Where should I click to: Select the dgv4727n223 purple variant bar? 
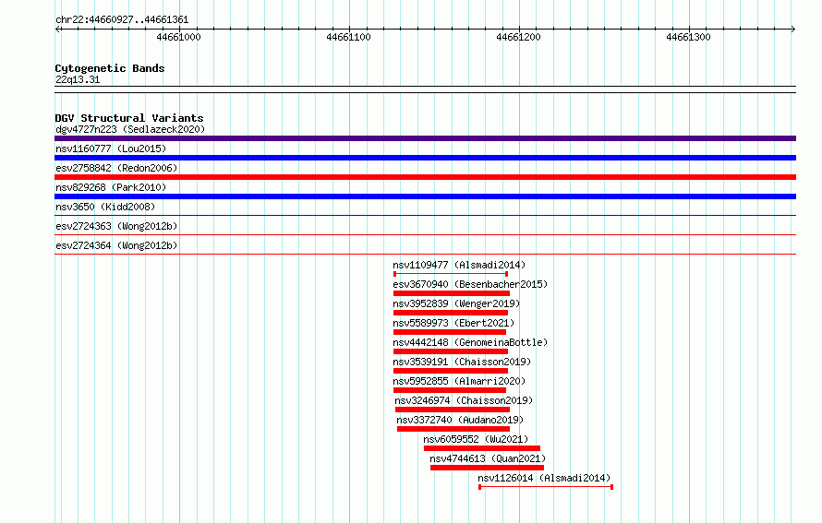point(425,138)
